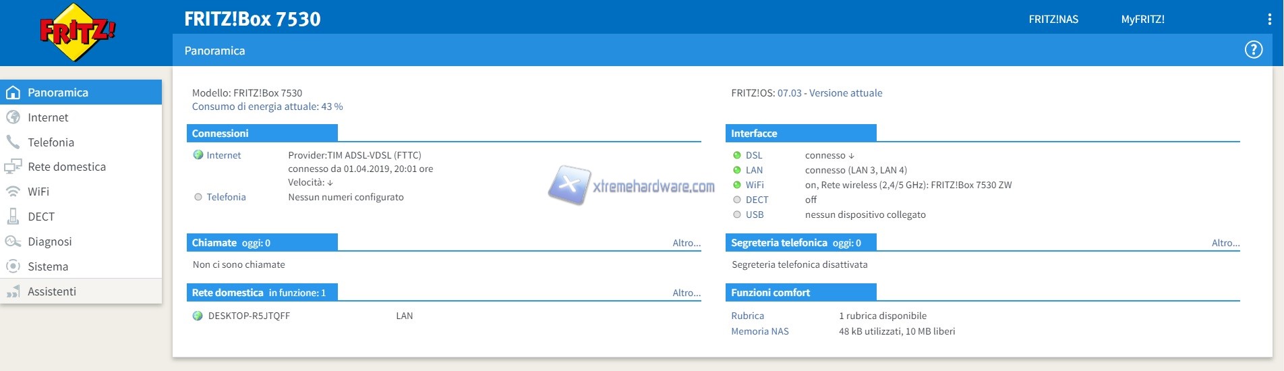This screenshot has width=1284, height=371.
Task: Open MyFRITZ! from the header
Action: pyautogui.click(x=1142, y=20)
